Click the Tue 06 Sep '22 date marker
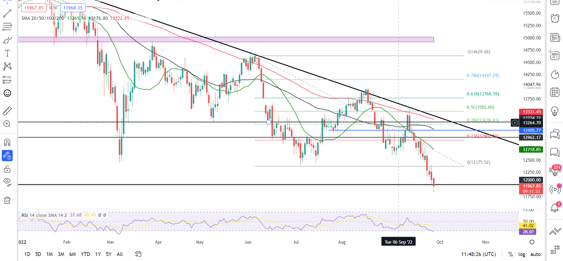Viewport: 563px width, 261px height. coord(399,242)
